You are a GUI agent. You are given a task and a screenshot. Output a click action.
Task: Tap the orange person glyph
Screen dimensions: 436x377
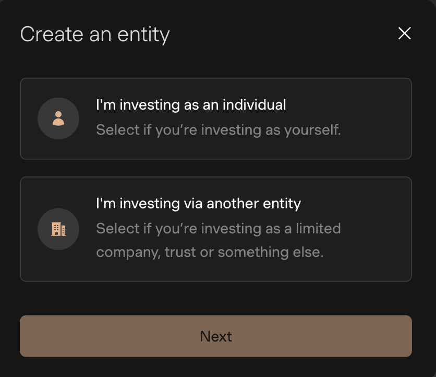point(58,119)
